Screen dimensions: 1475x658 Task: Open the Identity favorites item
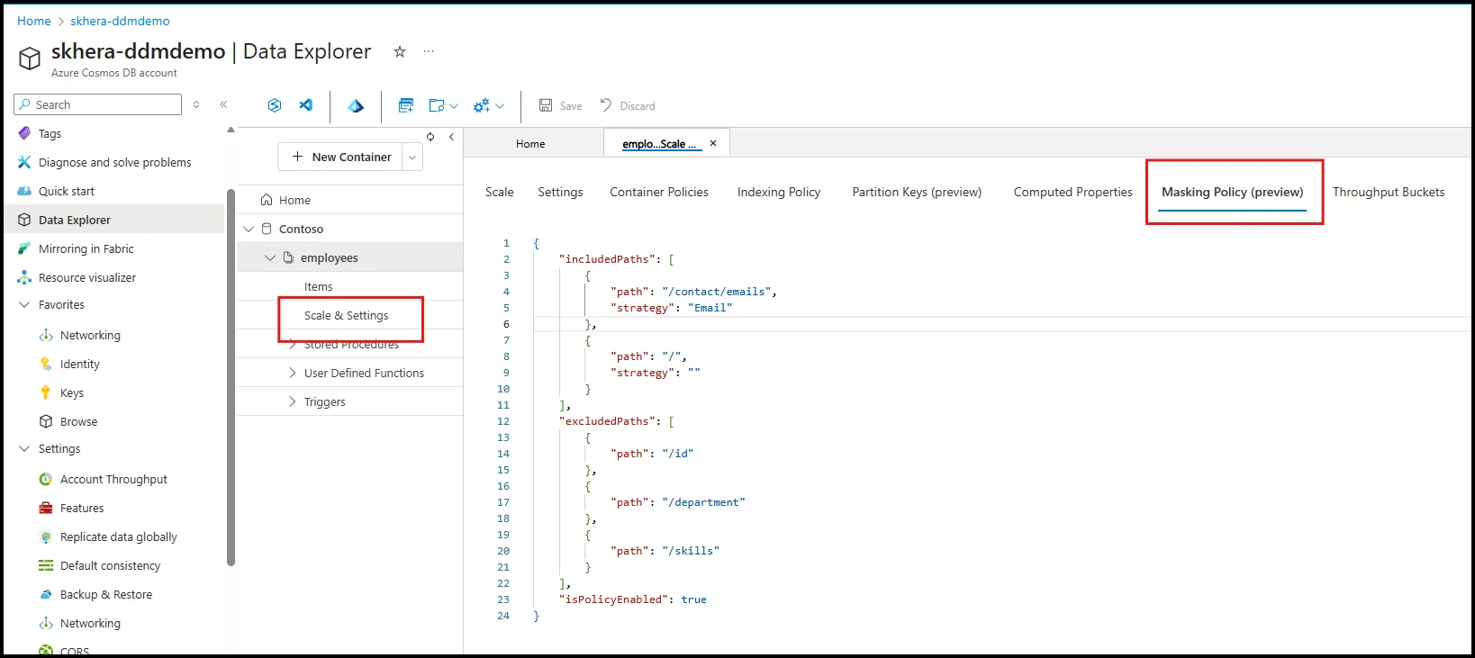(79, 364)
